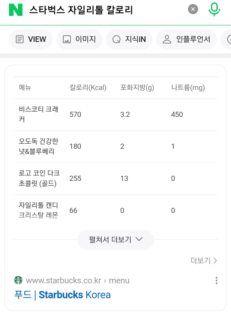Open the three-dot menu for the Starbucks result
This screenshot has height=313, width=231.
click(x=216, y=281)
